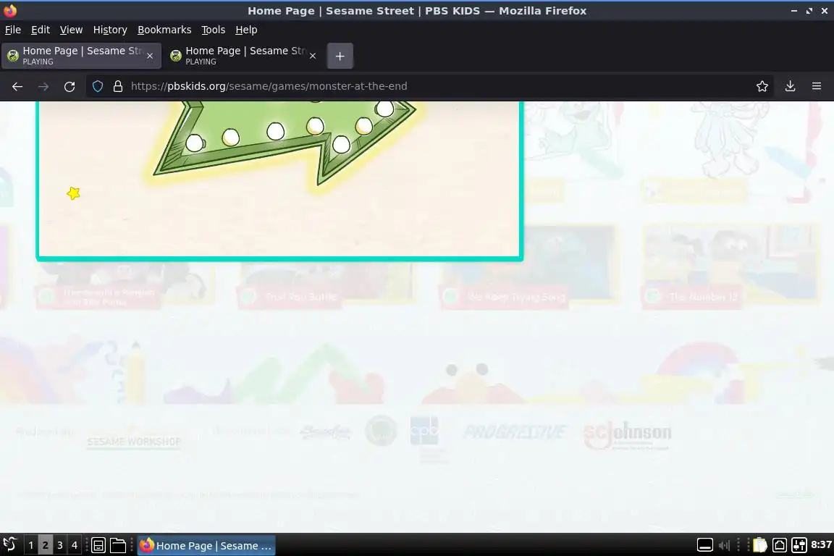
Task: Open the Edit menu
Action: 41,30
